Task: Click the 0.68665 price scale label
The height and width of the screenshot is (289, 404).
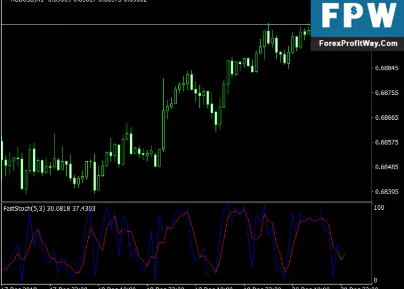Action: point(386,118)
